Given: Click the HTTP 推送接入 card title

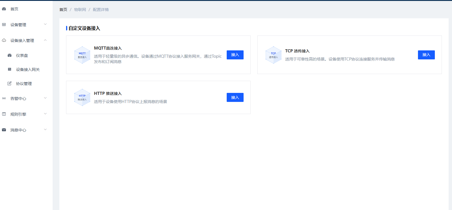Looking at the screenshot, I should pyautogui.click(x=108, y=93).
